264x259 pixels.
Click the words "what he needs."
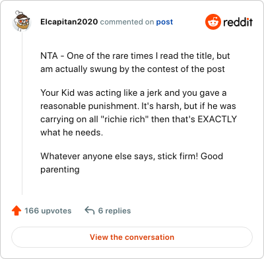point(71,133)
